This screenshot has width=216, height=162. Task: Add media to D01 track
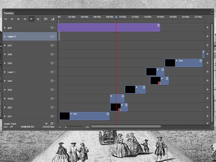coord(207,116)
